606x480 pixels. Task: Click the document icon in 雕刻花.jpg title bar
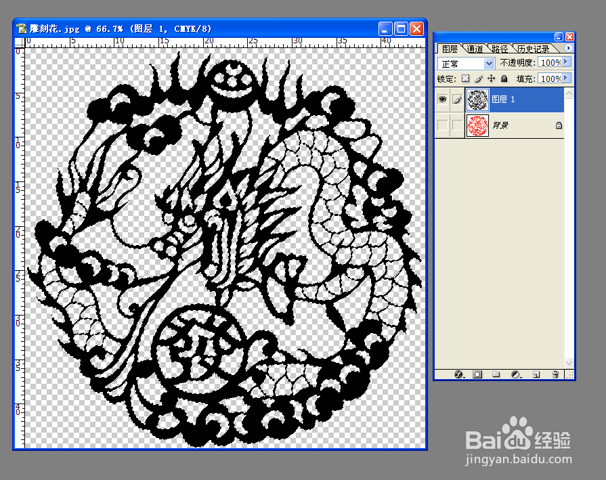pos(22,28)
